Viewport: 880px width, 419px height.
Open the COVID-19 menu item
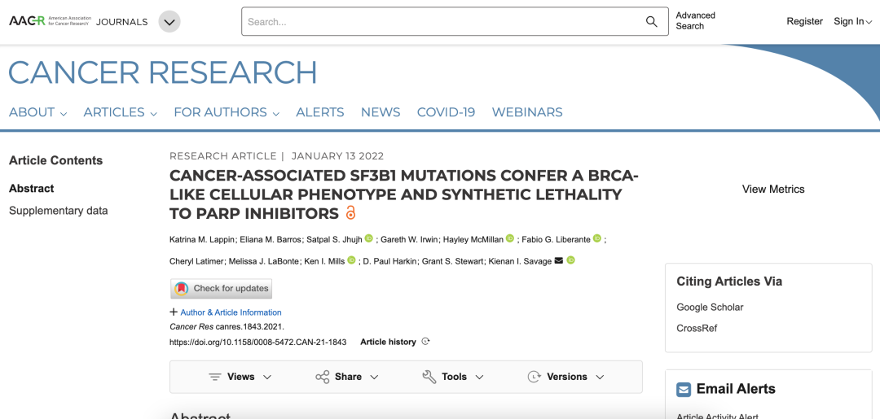pos(446,112)
